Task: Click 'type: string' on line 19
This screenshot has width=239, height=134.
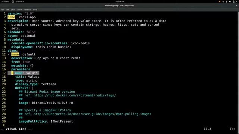Action: click(x=26, y=80)
